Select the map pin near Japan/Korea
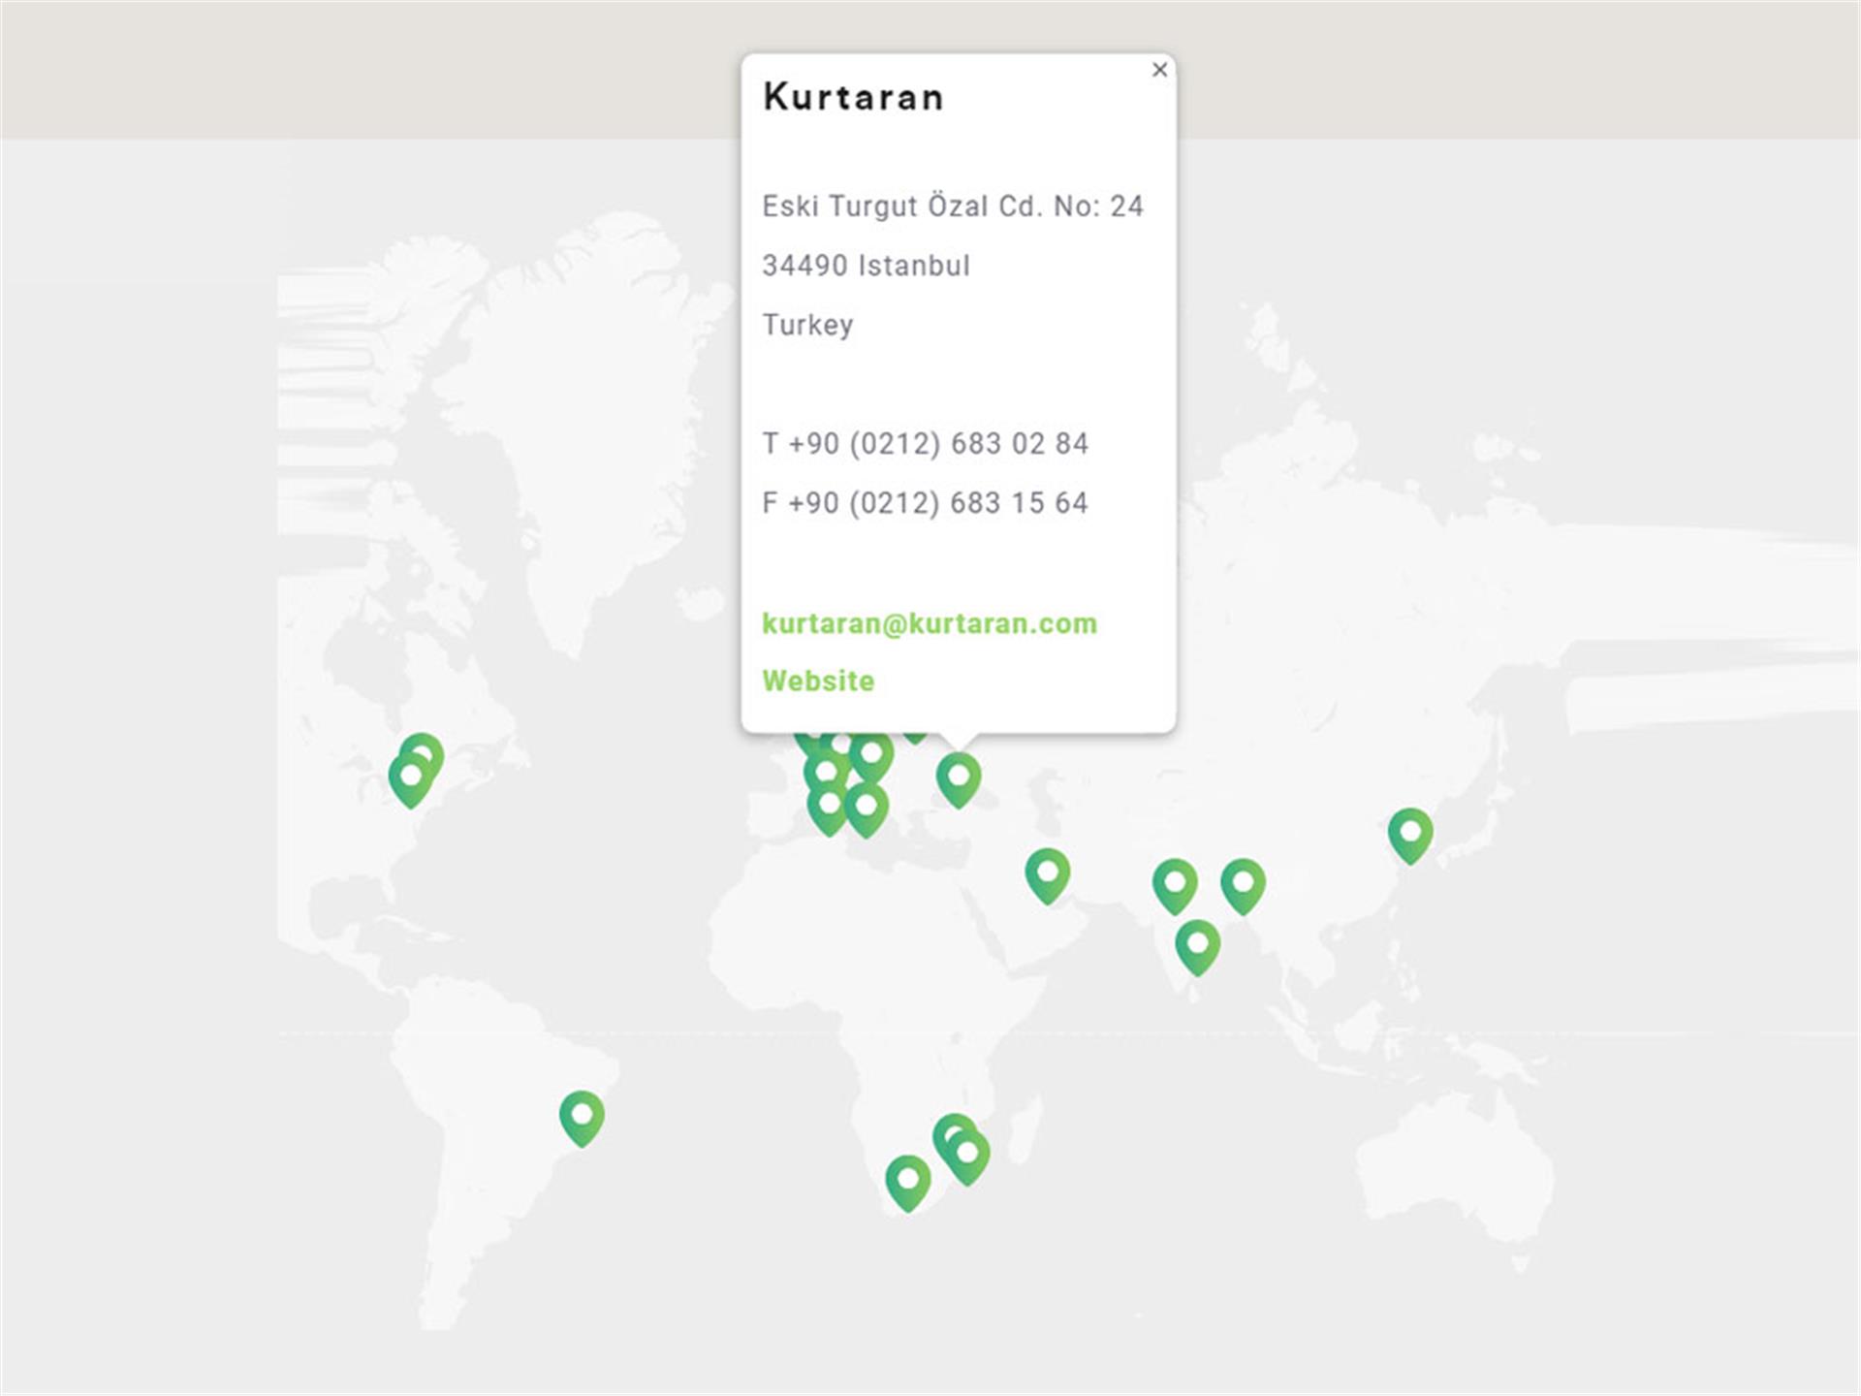The image size is (1861, 1396). click(x=1410, y=836)
